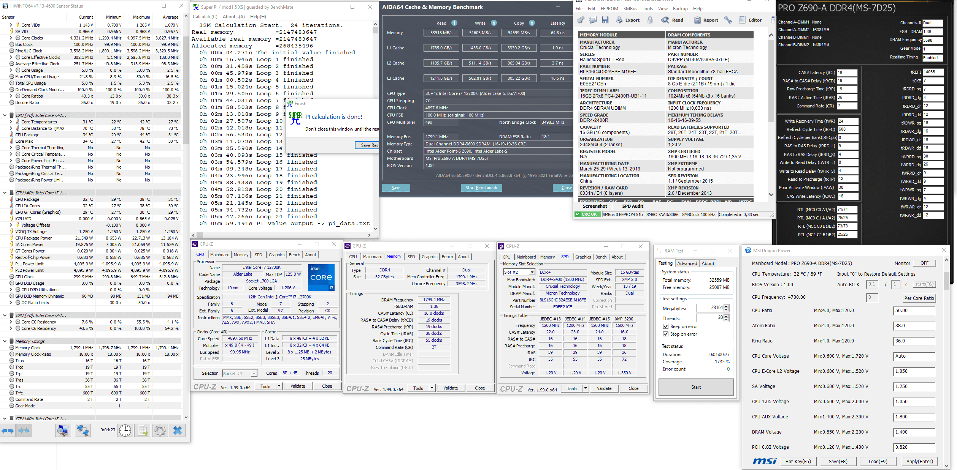957x470 pixels.
Task: Click SPD Audit tab in Thaiphoon Burner
Action: pyautogui.click(x=633, y=206)
